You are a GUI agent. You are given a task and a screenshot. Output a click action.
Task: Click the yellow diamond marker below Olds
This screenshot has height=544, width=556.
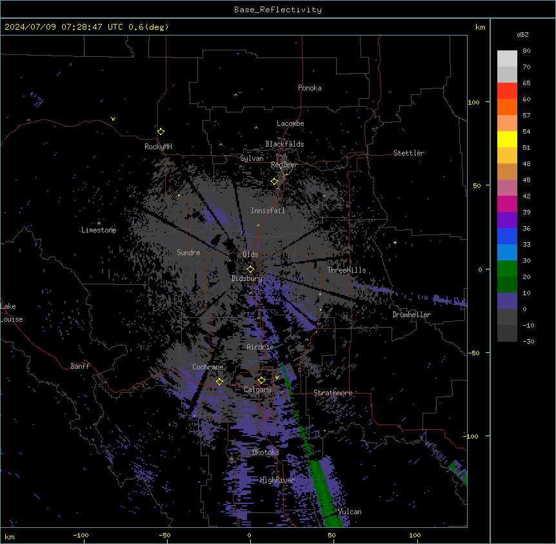coord(250,269)
